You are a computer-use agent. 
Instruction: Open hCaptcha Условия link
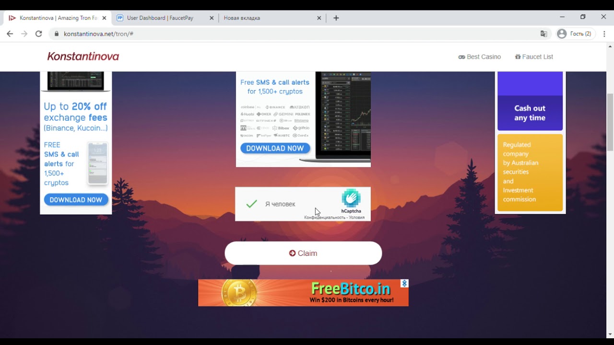[357, 218]
